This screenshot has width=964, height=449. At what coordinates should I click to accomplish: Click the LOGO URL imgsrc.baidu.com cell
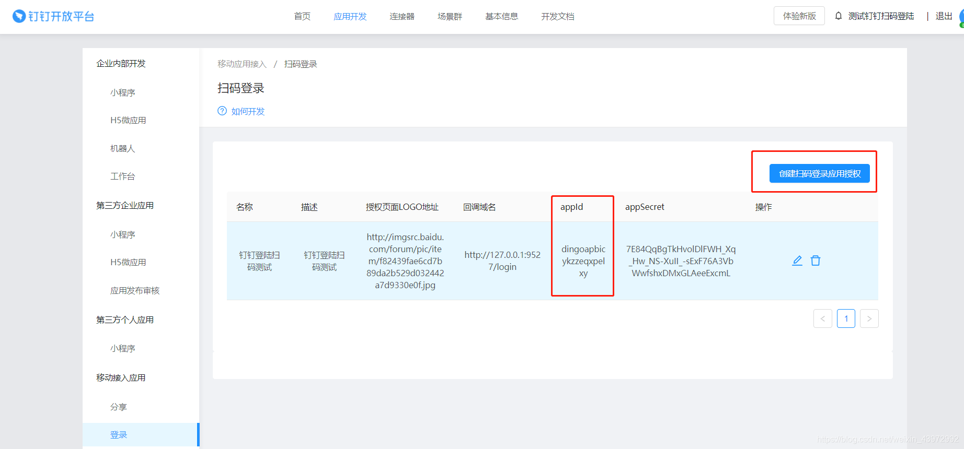405,261
